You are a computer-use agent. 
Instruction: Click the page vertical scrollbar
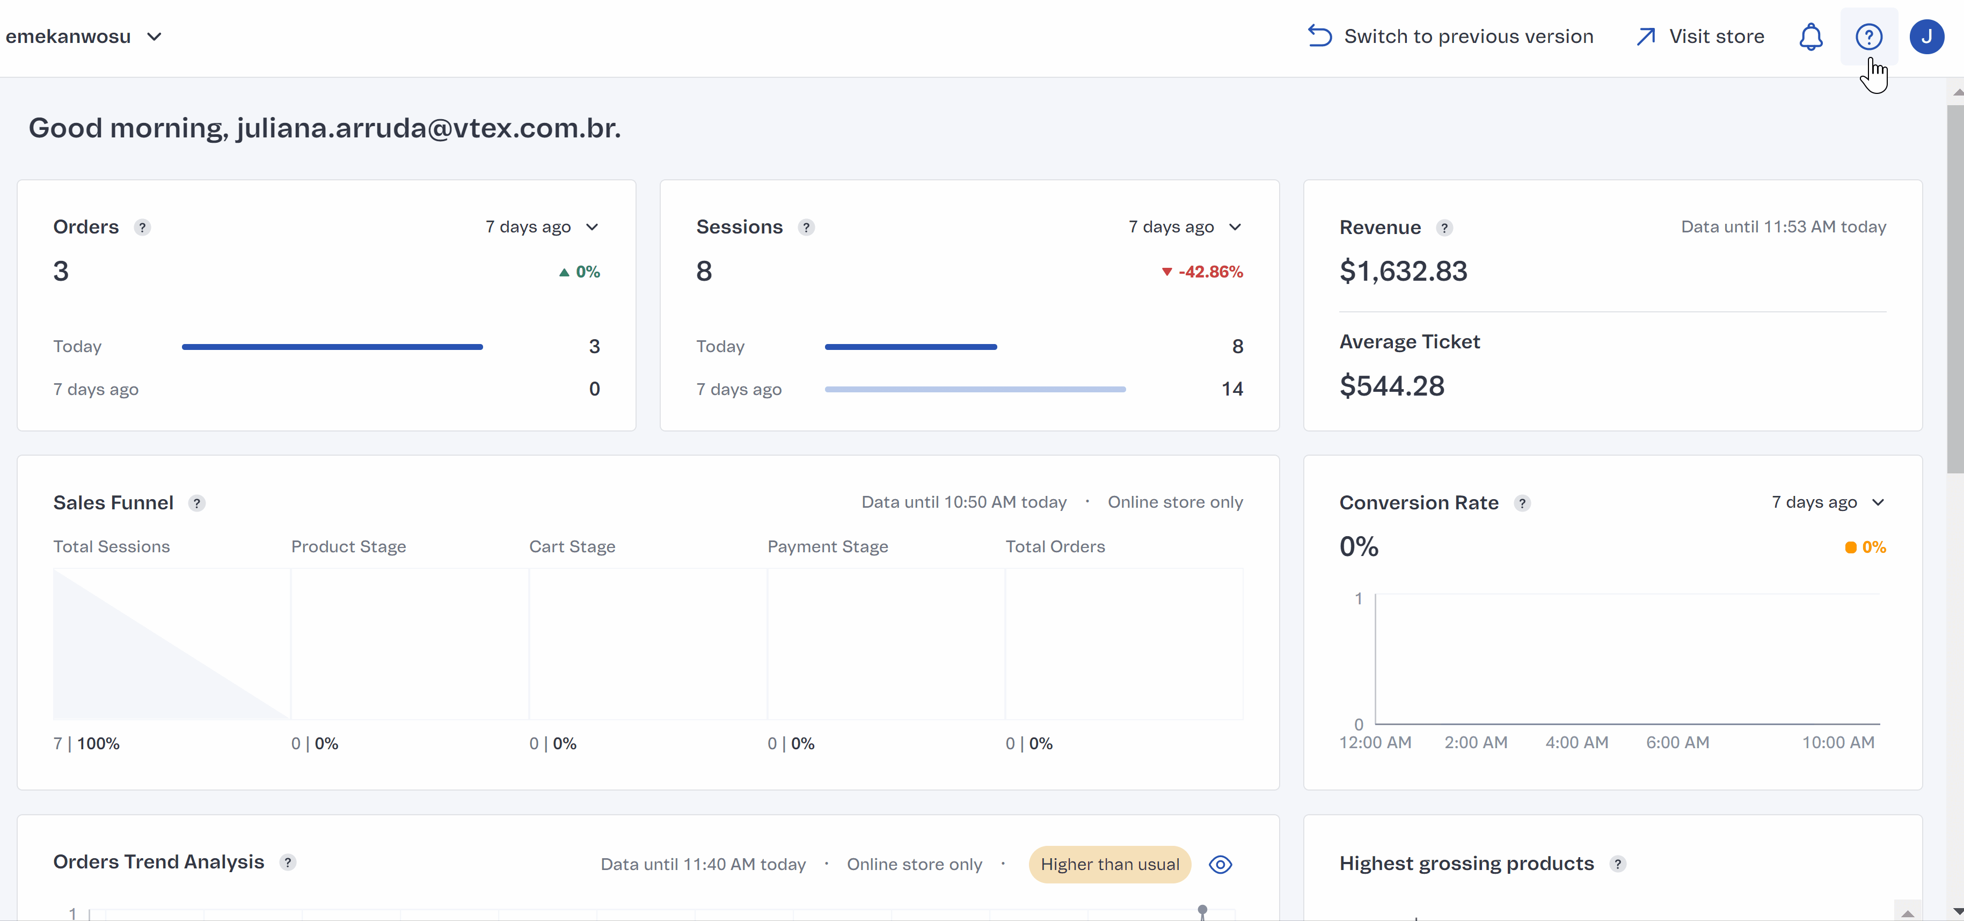1955,290
